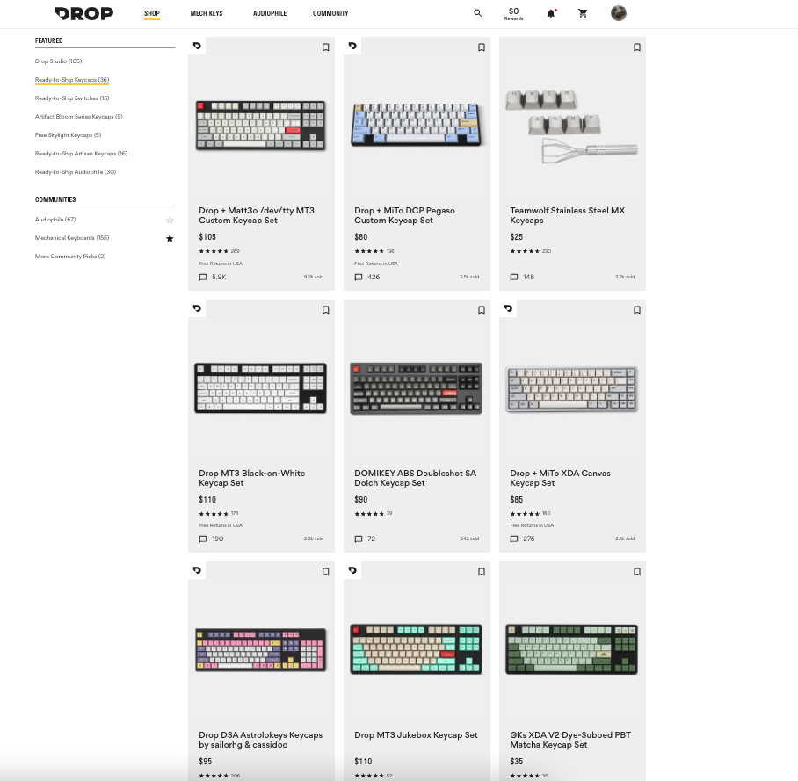Open the Community nav tab
Screen dimensions: 798x781
coord(330,13)
